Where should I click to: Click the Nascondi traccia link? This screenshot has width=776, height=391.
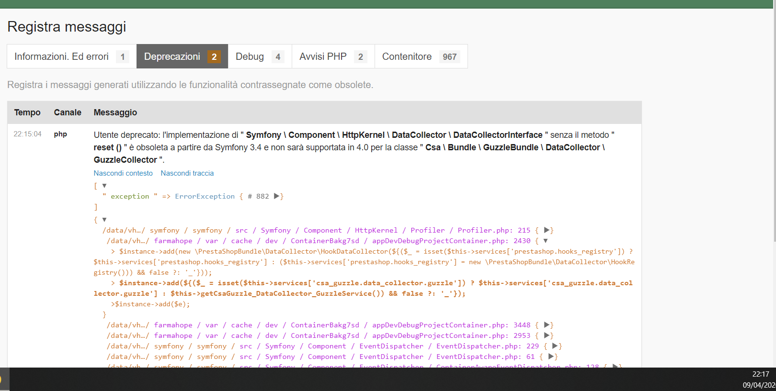pyautogui.click(x=187, y=173)
